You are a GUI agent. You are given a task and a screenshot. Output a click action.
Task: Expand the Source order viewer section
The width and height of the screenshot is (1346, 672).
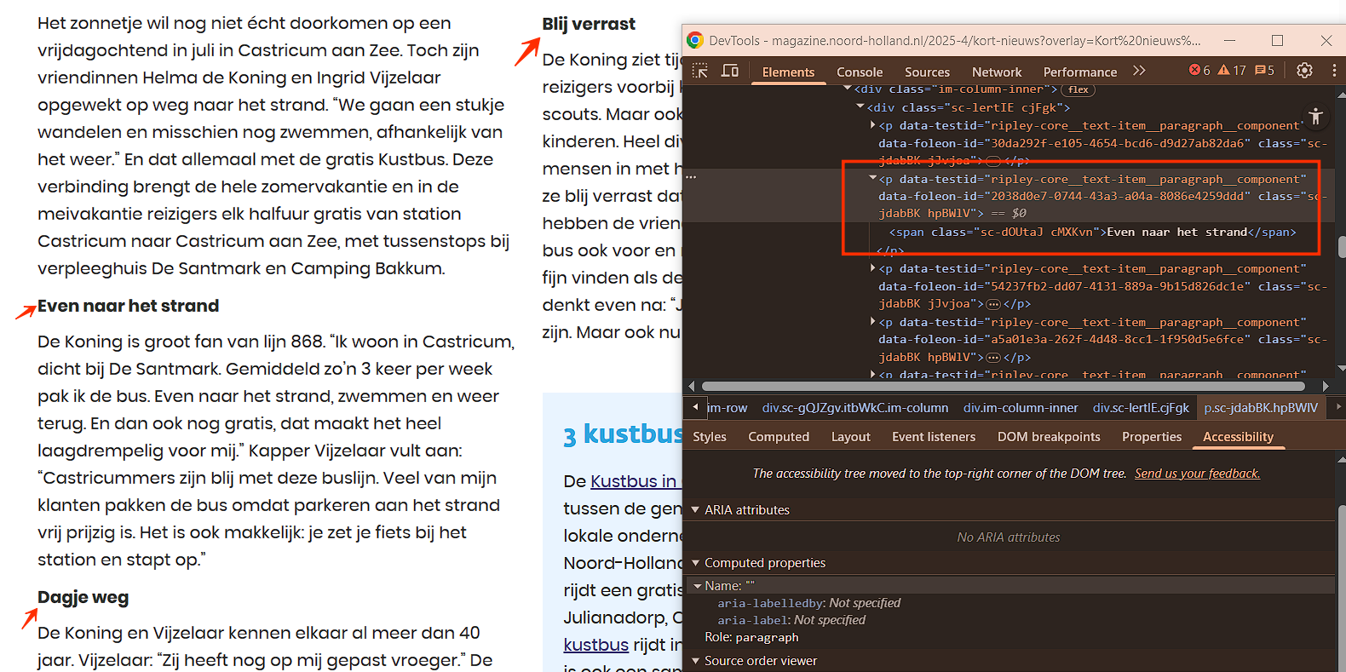coord(696,661)
